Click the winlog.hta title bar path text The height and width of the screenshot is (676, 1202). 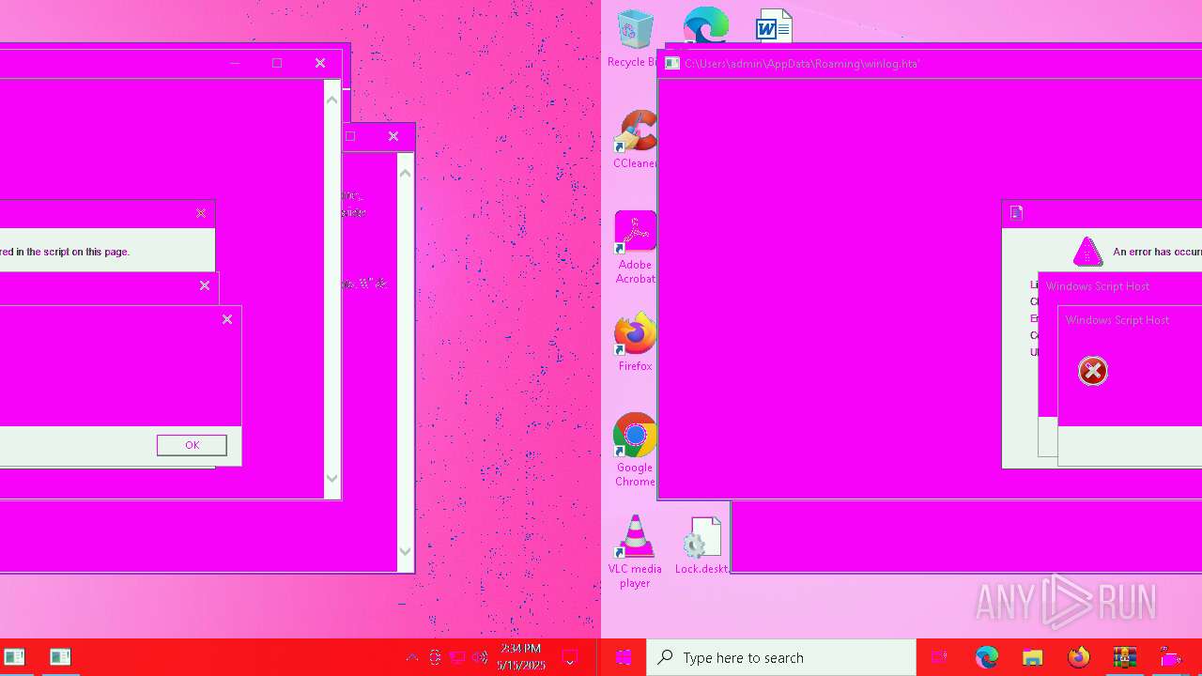point(801,64)
